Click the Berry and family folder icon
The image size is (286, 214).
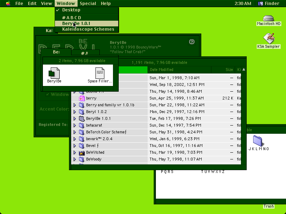(82, 105)
